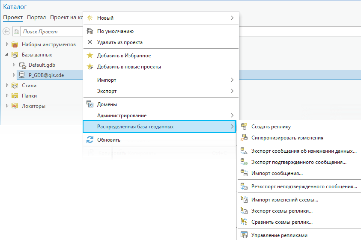Choose По умолчанию menu item
This screenshot has height=240, width=361.
coord(161,31)
